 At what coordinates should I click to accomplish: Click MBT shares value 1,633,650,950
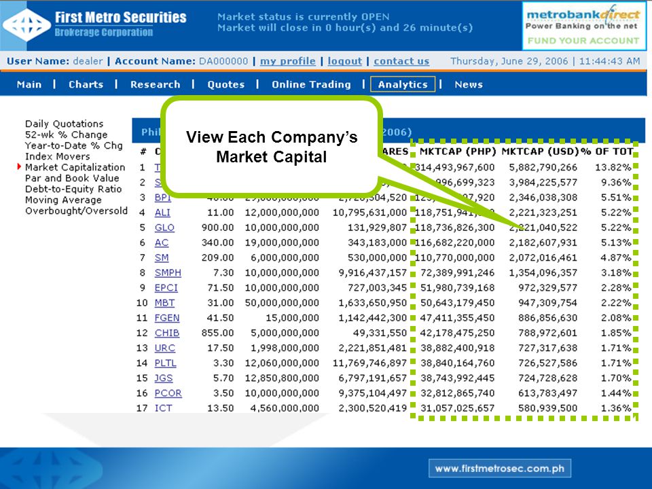pyautogui.click(x=373, y=302)
